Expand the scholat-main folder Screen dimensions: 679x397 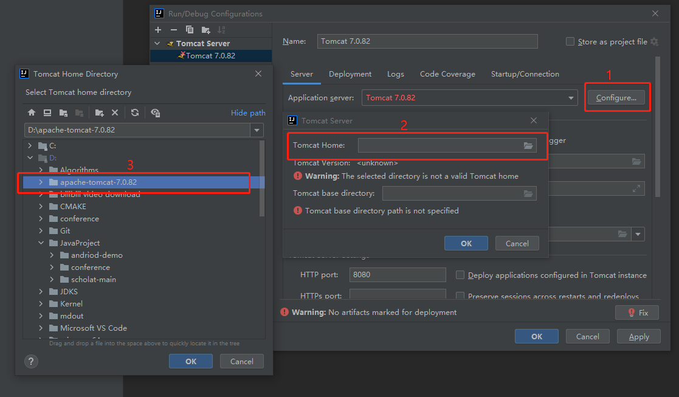tap(52, 279)
